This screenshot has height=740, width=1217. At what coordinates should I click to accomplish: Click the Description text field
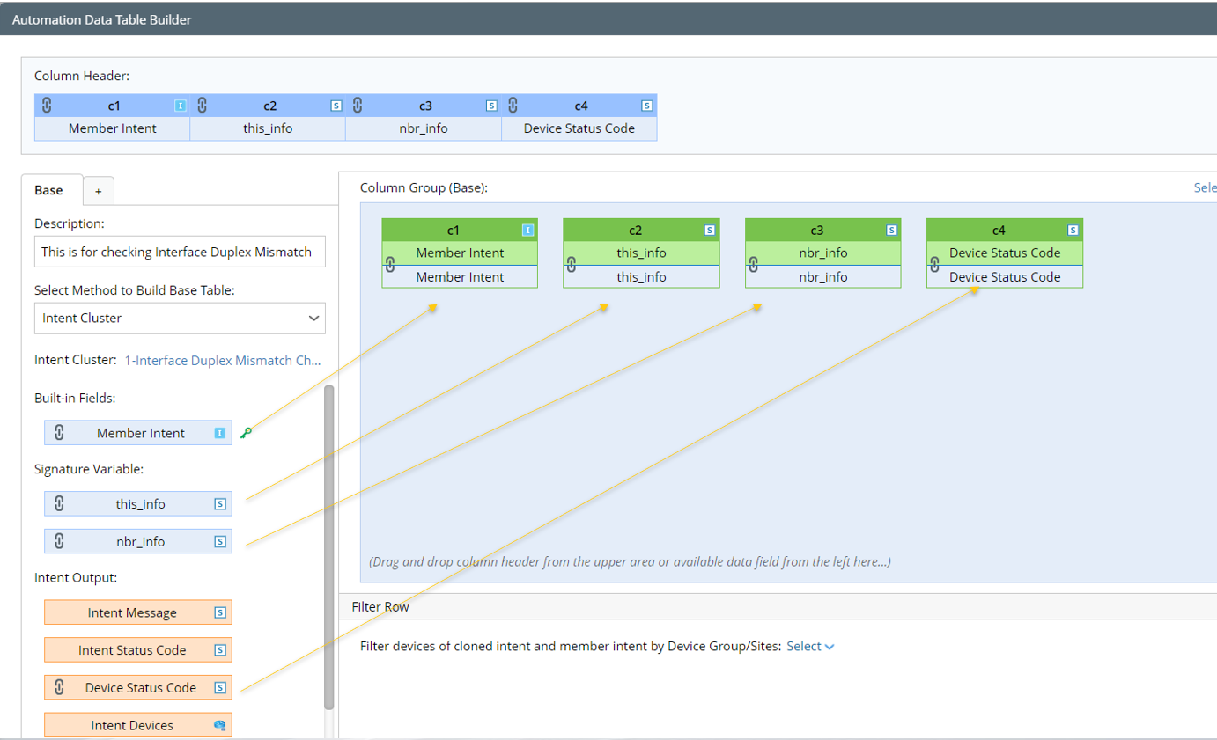pyautogui.click(x=180, y=252)
